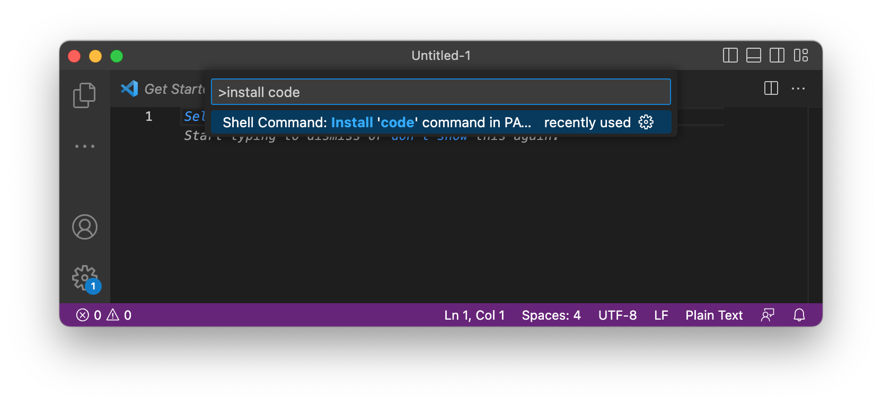Screen dimensions: 882x405
Task: Open the Customize Layout icon in title bar
Action: click(x=800, y=55)
